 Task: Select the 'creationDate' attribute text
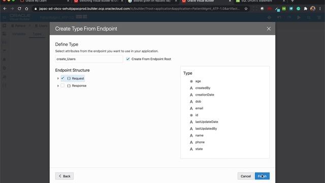[x=205, y=95]
